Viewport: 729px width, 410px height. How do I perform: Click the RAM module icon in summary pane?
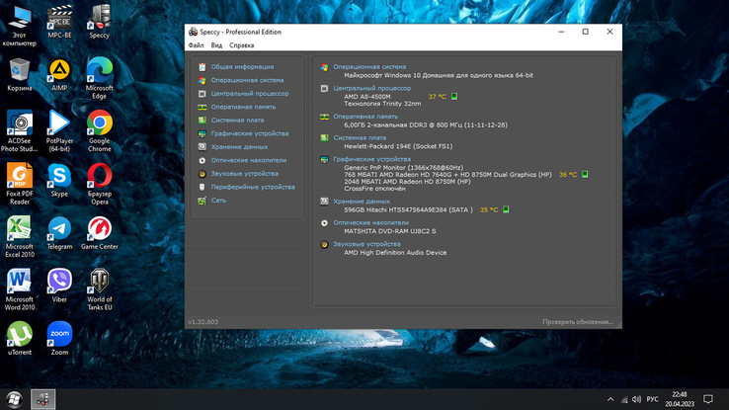[x=325, y=118]
